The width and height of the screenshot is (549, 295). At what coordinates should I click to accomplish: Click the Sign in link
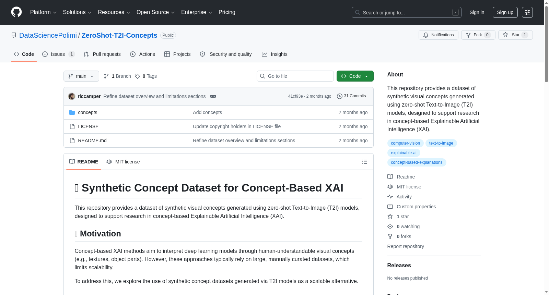tap(477, 12)
